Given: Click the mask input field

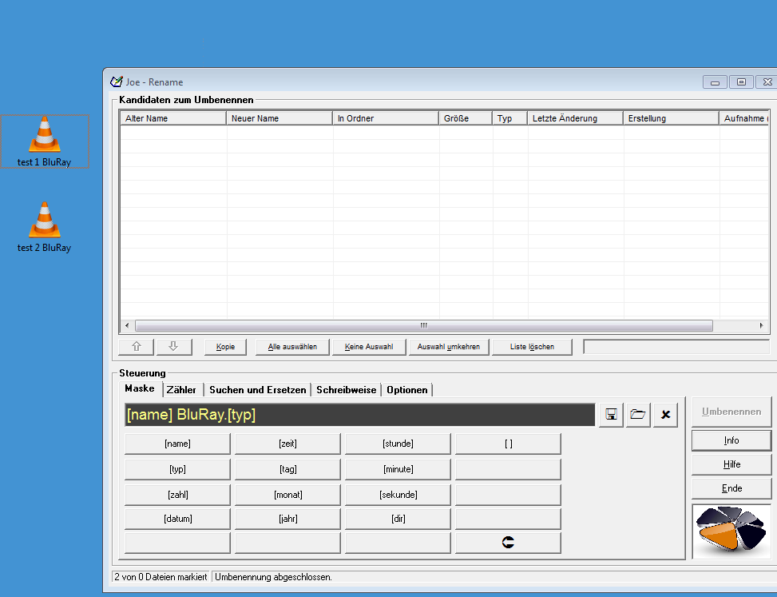Looking at the screenshot, I should coord(360,415).
